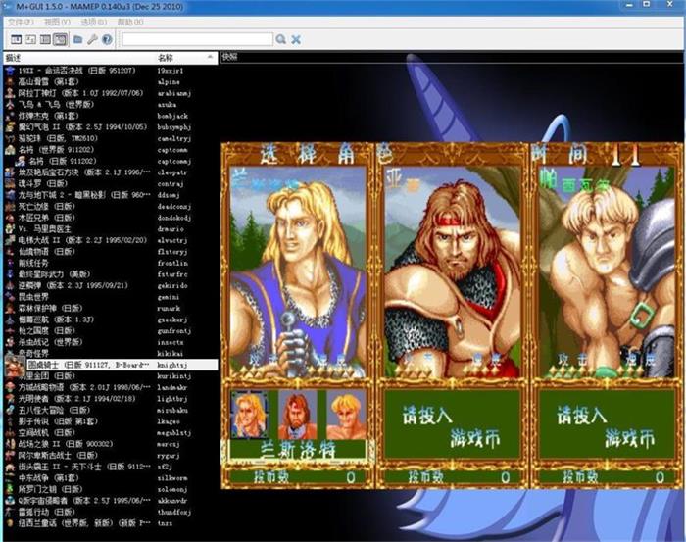Open the 视图 (View) menu
The height and width of the screenshot is (542, 686).
click(57, 21)
